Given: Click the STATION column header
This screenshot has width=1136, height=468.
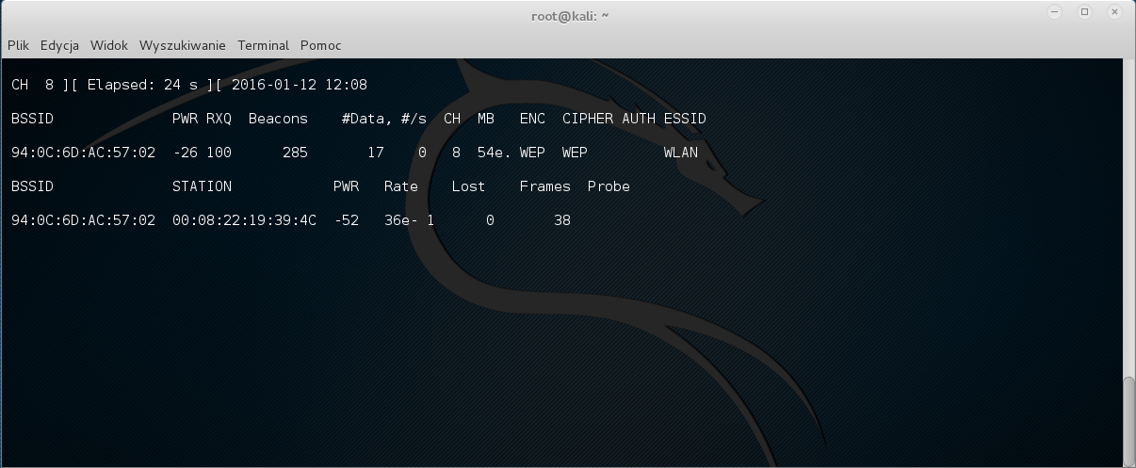Looking at the screenshot, I should (x=202, y=186).
